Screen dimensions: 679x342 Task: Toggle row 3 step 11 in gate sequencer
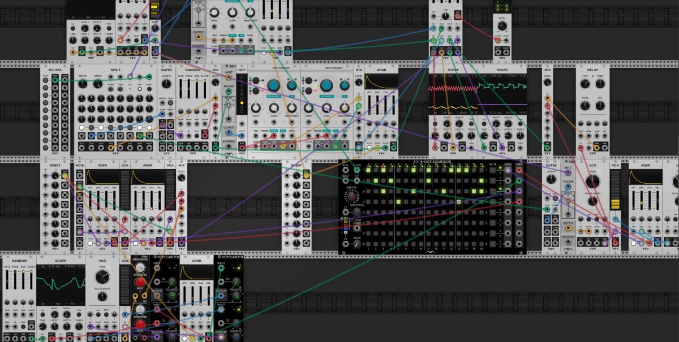coord(444,191)
